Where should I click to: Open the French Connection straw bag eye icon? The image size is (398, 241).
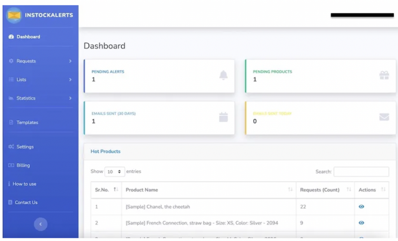361,223
